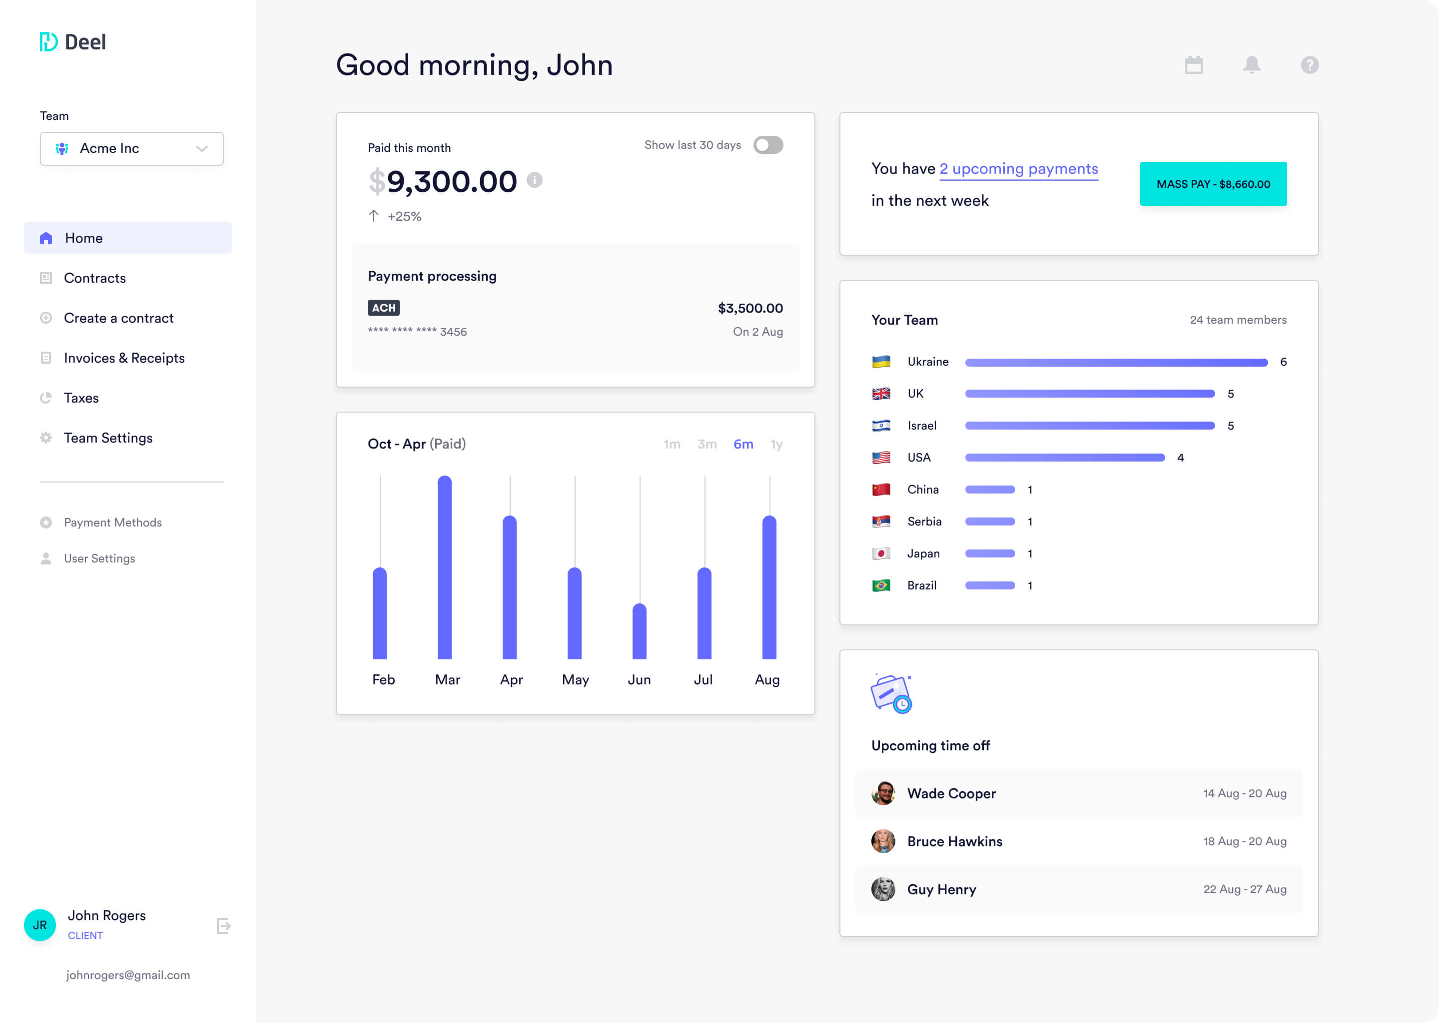Click the JR profile avatar
Image resolution: width=1439 pixels, height=1023 pixels.
(39, 925)
